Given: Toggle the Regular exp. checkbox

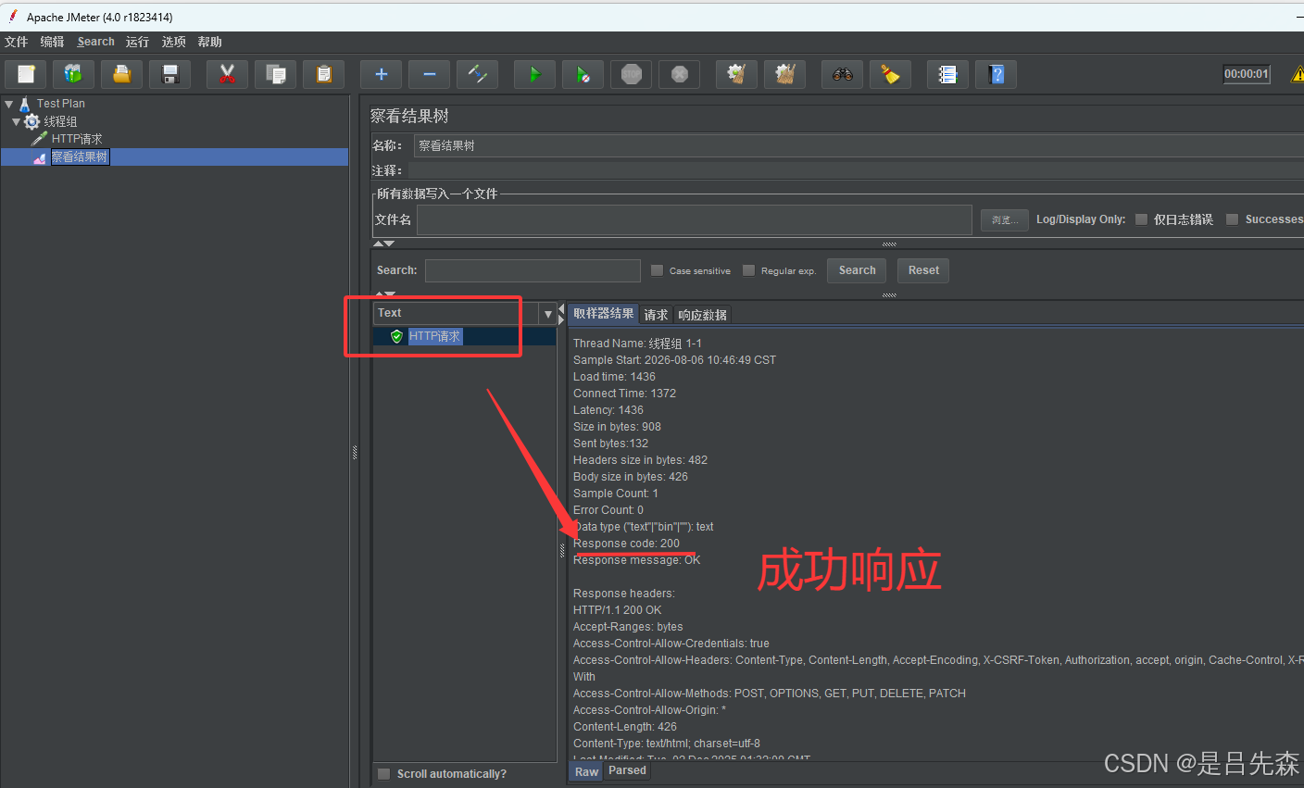Looking at the screenshot, I should tap(748, 270).
